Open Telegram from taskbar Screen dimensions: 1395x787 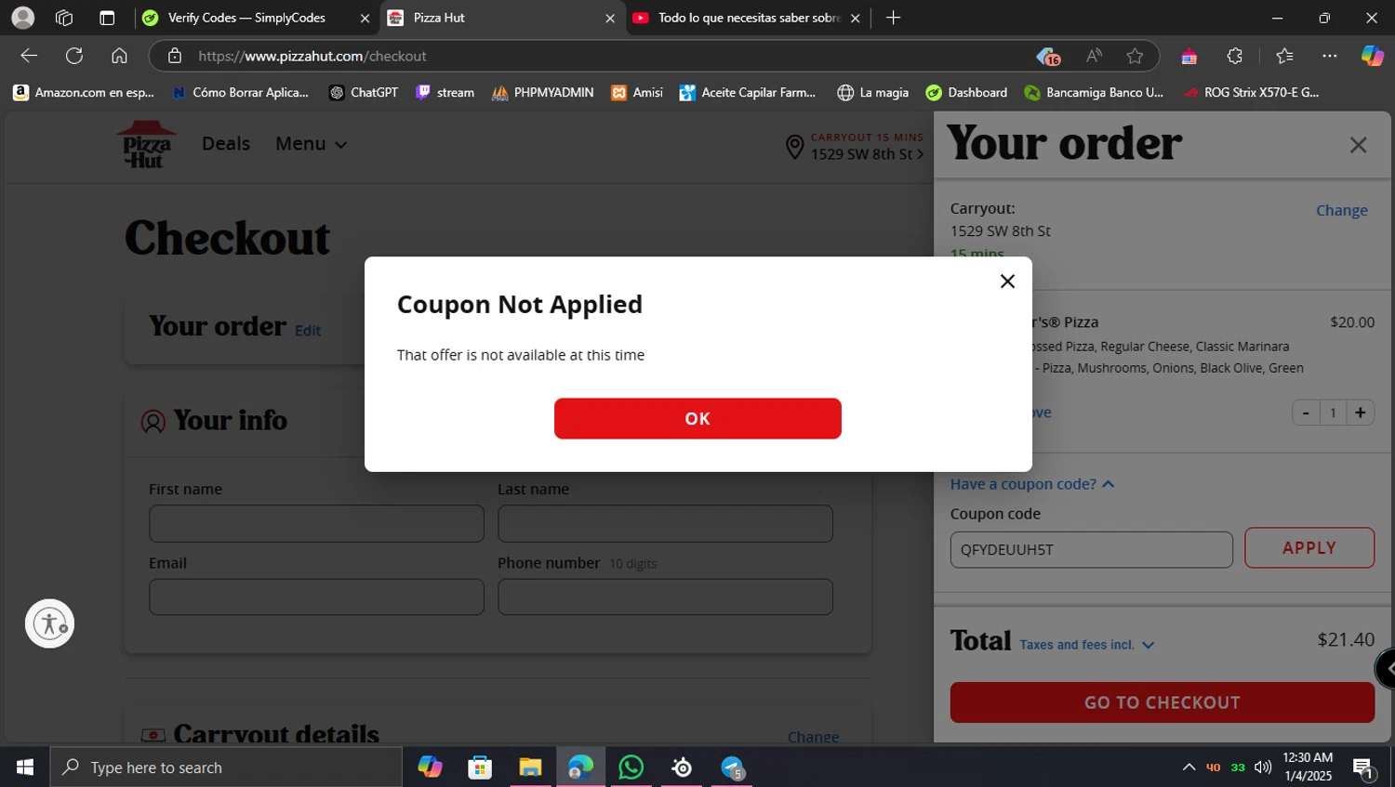[732, 767]
